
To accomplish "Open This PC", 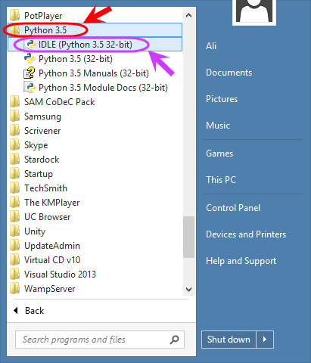I will (x=221, y=180).
